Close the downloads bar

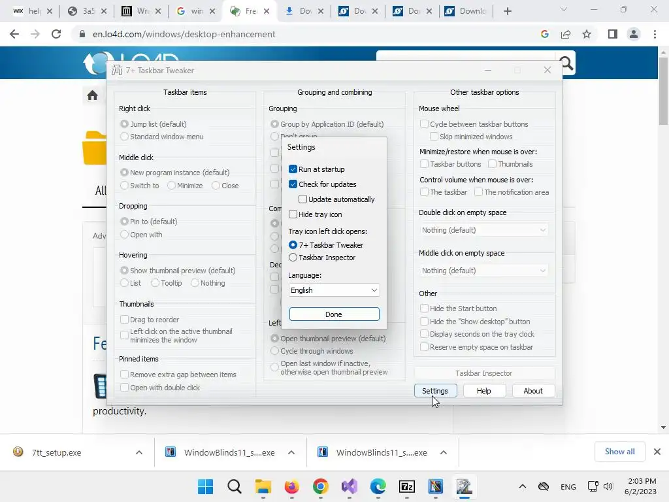coord(657,452)
